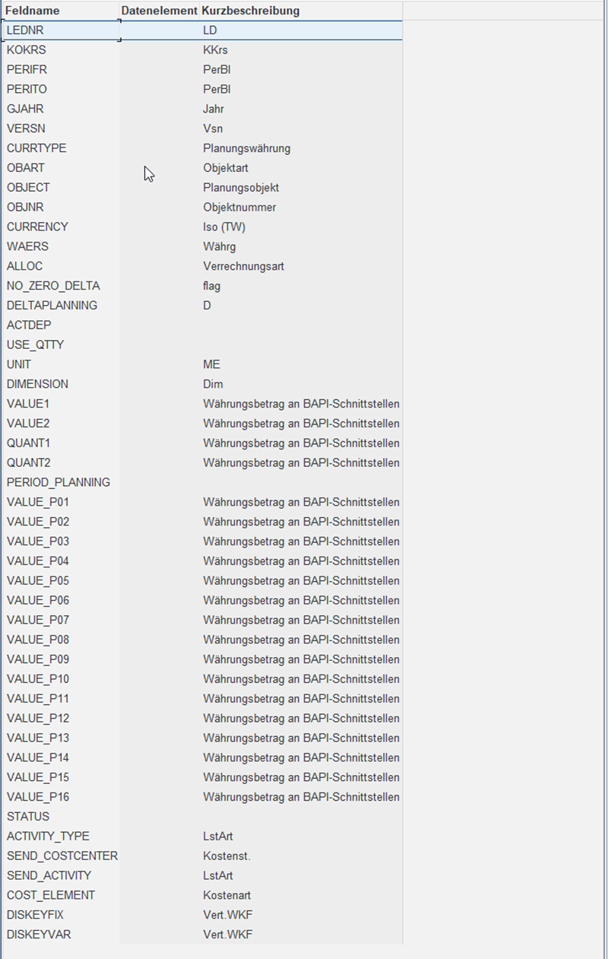Select the LEDNR field row
609x959 pixels.
pyautogui.click(x=202, y=30)
